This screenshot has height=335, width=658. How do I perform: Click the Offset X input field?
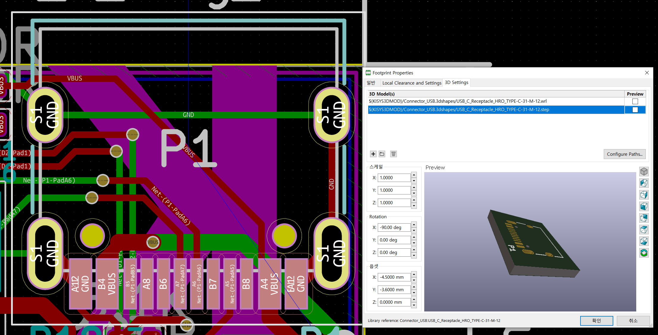point(394,277)
